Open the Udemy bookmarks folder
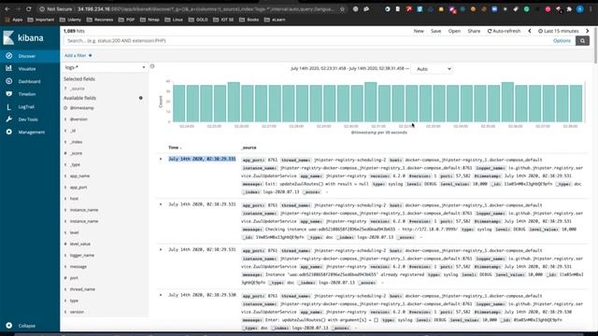The width and height of the screenshot is (598, 336). click(71, 20)
